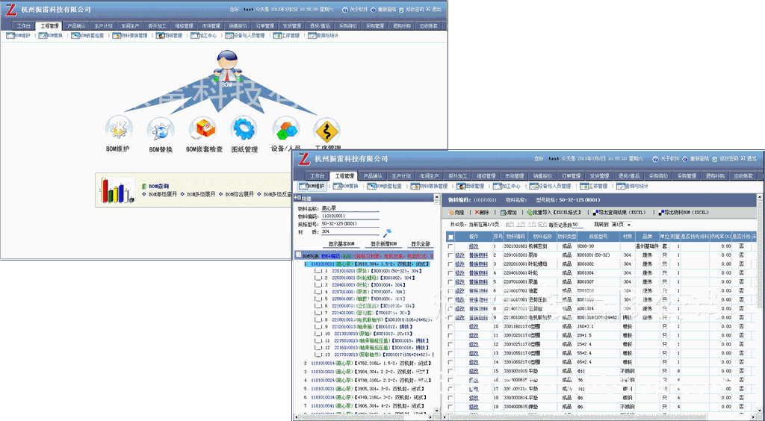Check the row 15 平垫 Φ10 checkbox
The image size is (765, 421).
click(450, 371)
